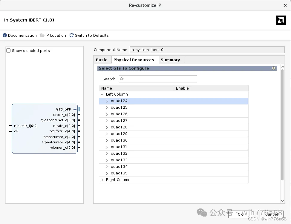Toggle Show disabled ports checkbox
291x224 pixels.
tap(8, 50)
